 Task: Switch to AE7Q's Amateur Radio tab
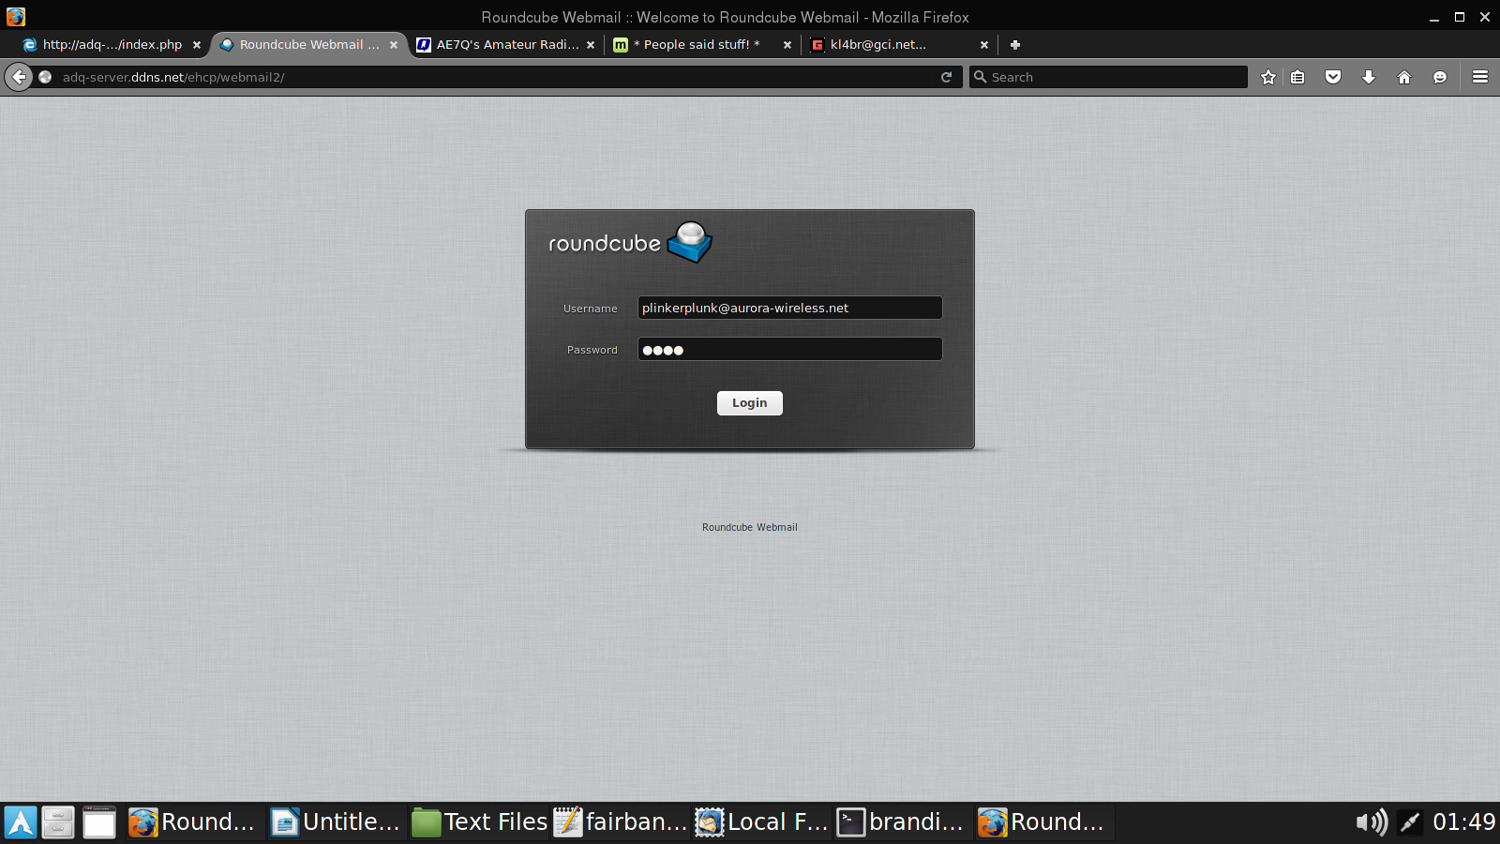[x=506, y=44]
